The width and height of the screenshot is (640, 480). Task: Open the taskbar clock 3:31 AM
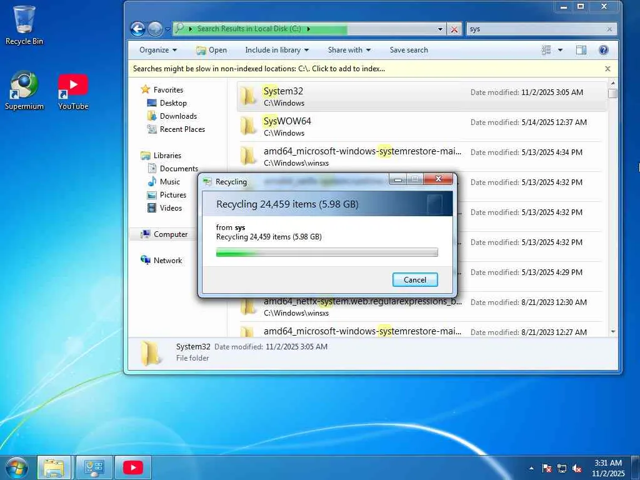608,468
